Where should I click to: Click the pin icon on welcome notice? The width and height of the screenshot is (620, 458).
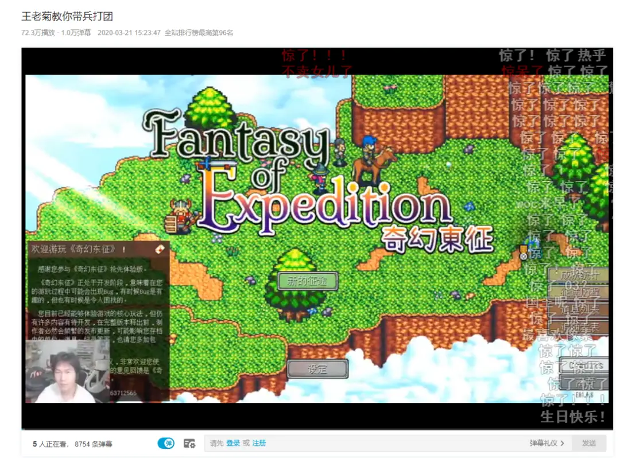click(160, 249)
